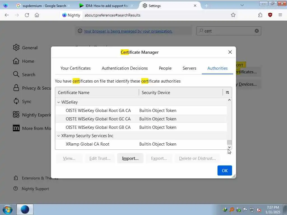Select OISTE WISeKey Global Root GA CA row

(x=141, y=110)
